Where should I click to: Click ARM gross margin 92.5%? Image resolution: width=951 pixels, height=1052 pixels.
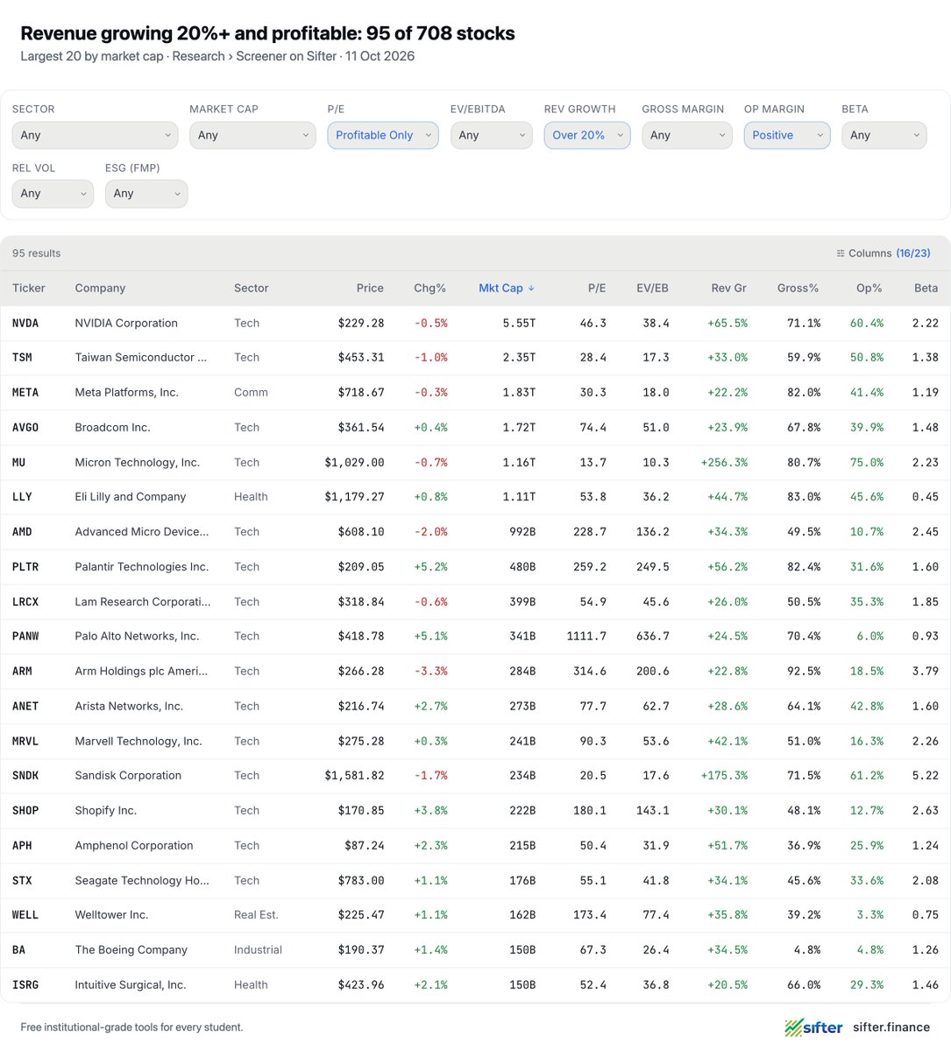pos(804,672)
